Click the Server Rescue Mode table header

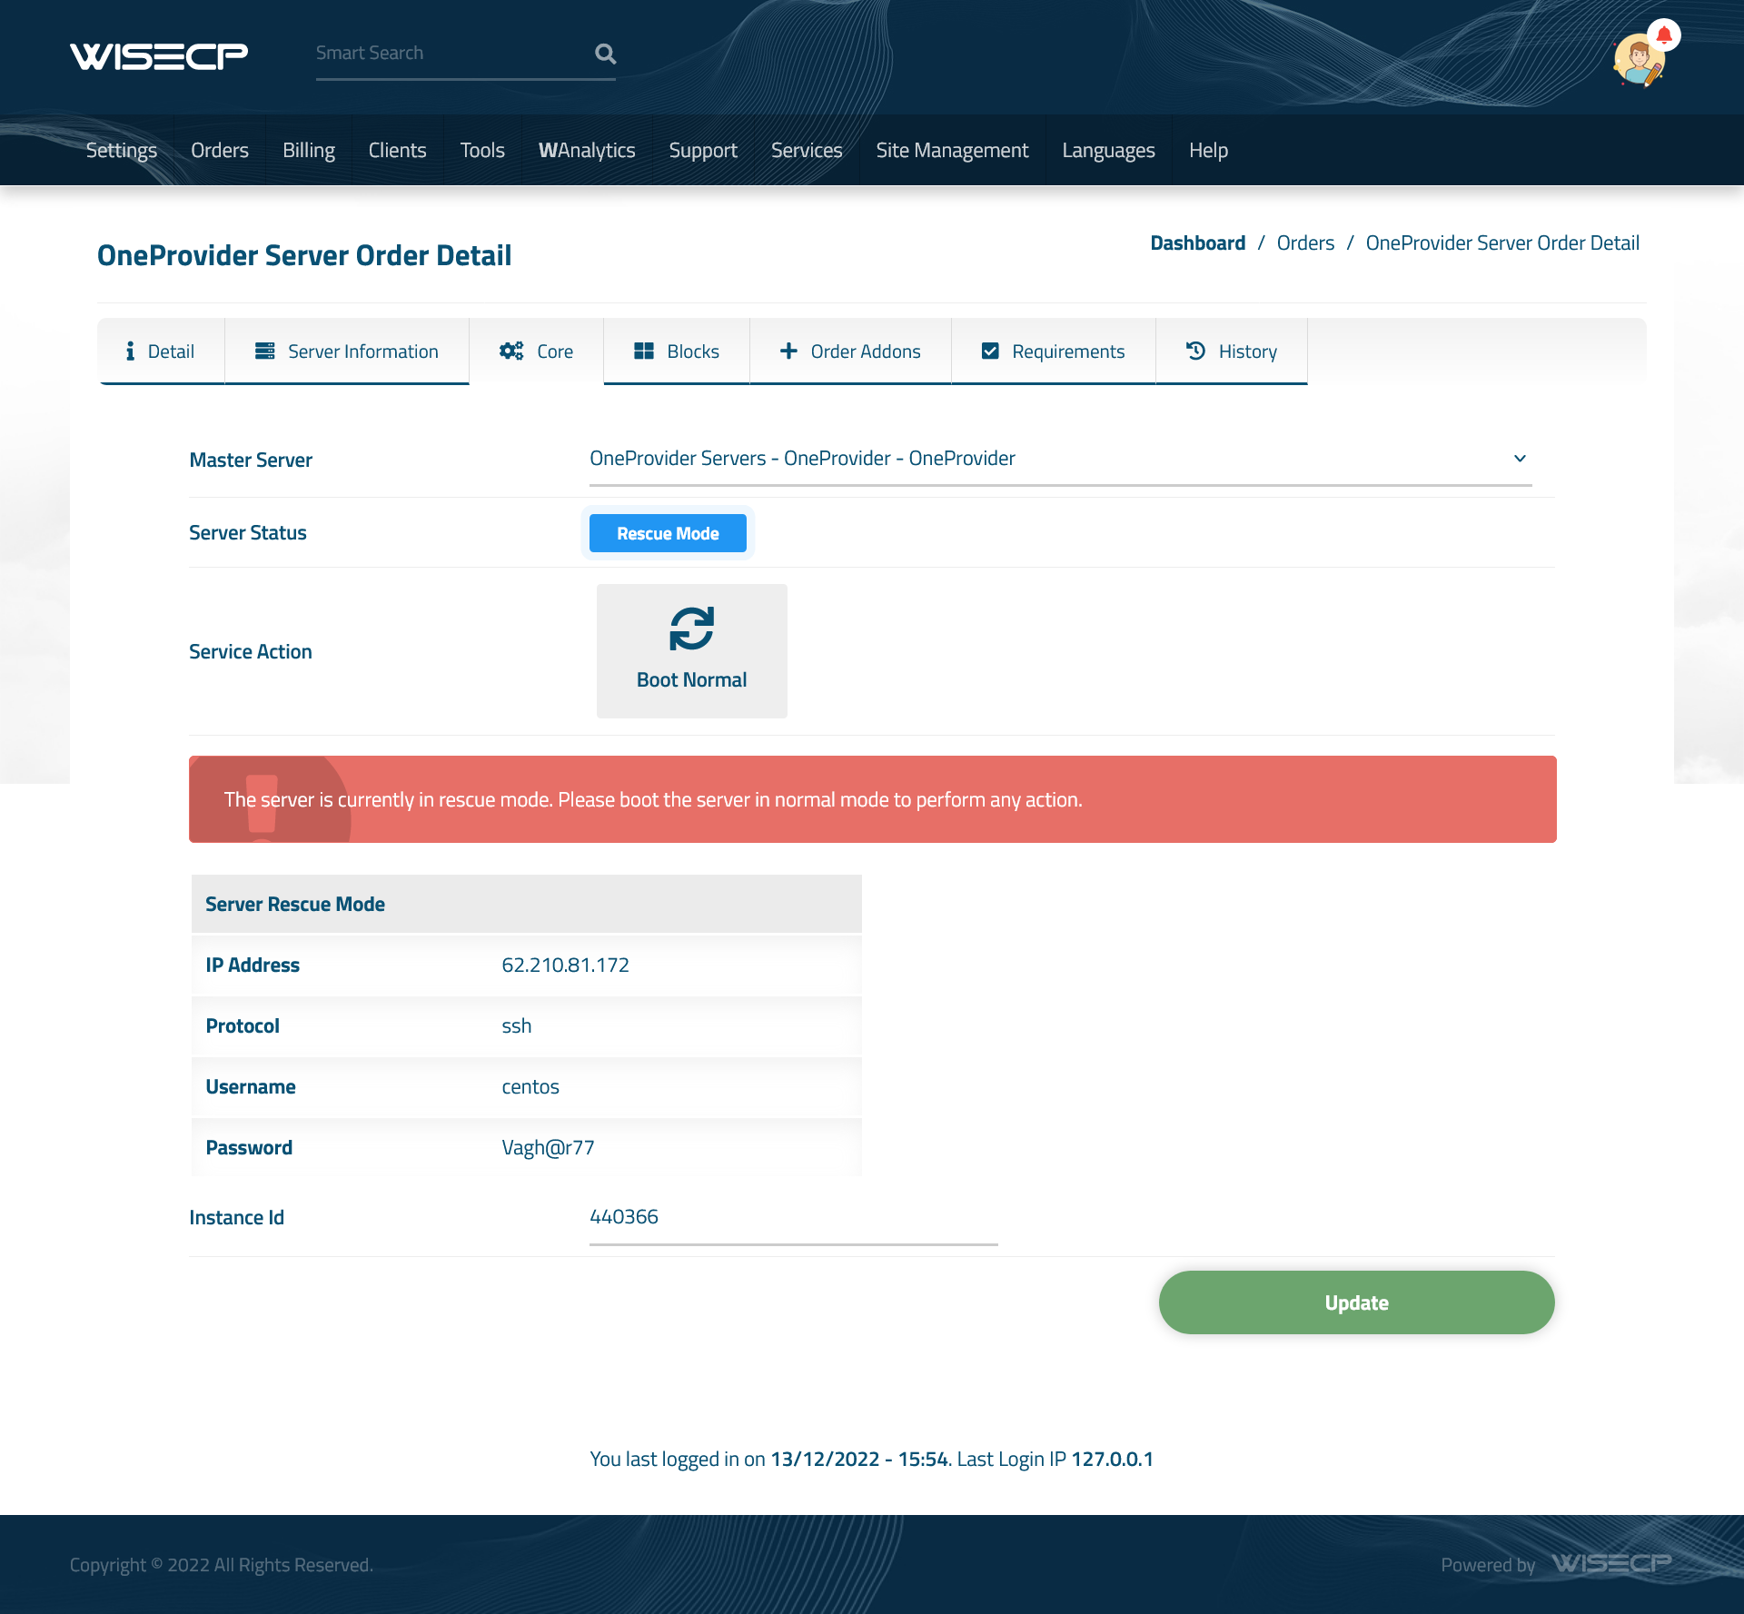coord(526,905)
